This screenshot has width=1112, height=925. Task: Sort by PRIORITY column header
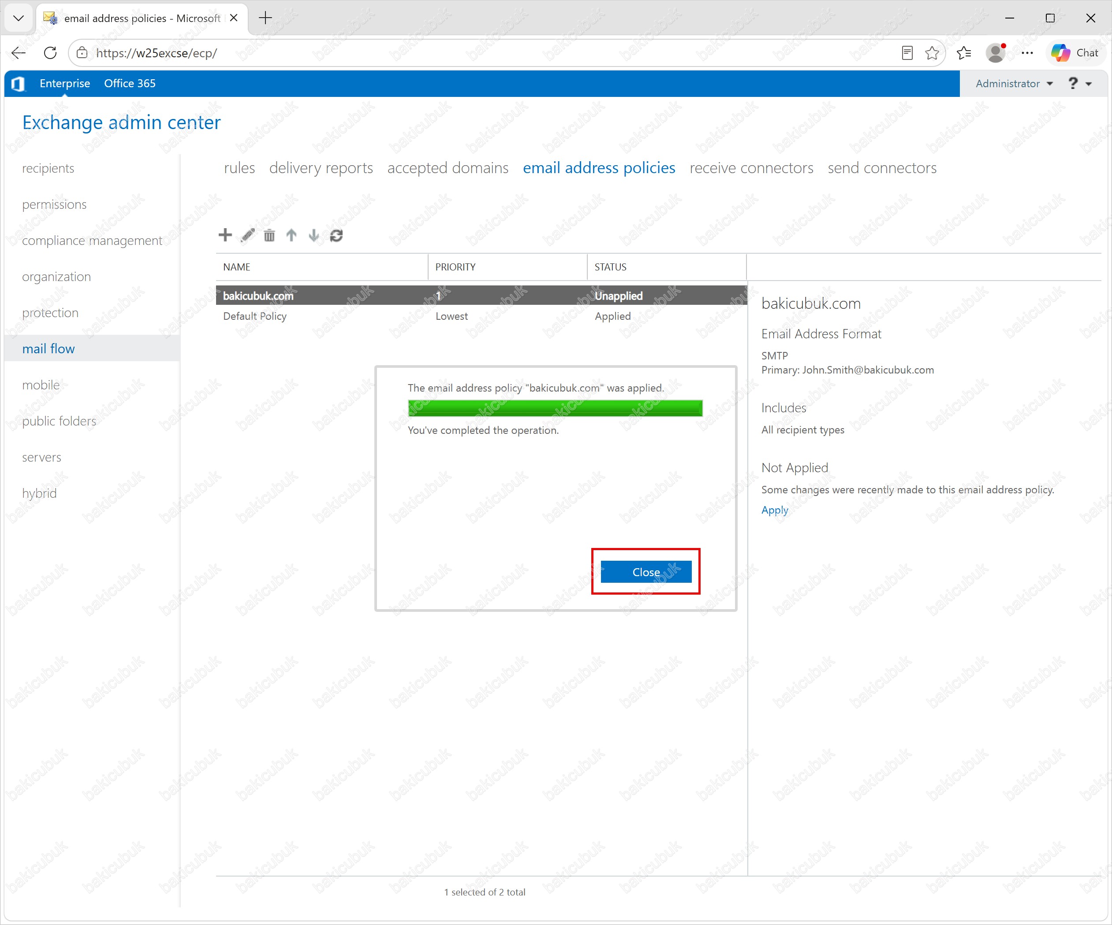pos(508,267)
